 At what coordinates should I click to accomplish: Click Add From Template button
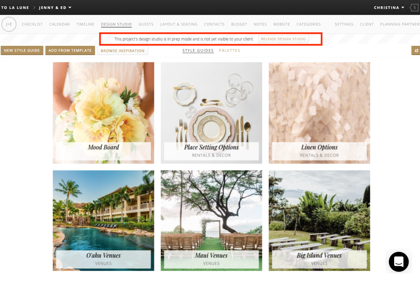pos(70,50)
